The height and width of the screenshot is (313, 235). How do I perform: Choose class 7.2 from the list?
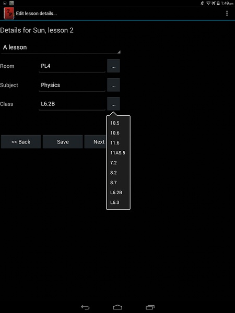[x=118, y=163]
